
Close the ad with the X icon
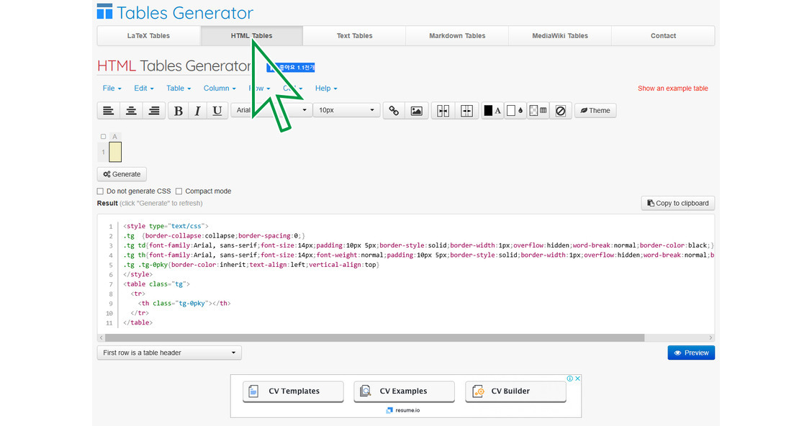[577, 379]
